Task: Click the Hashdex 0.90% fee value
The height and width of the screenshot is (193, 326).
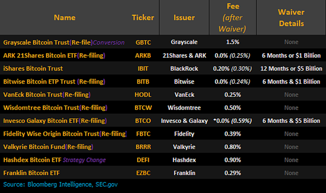Action: pyautogui.click(x=232, y=160)
